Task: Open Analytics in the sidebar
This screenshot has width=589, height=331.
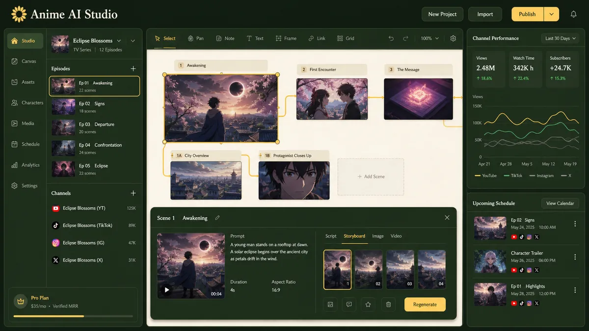Action: pos(25,165)
